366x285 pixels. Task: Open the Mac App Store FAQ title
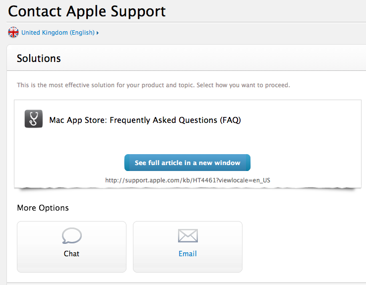click(x=145, y=120)
